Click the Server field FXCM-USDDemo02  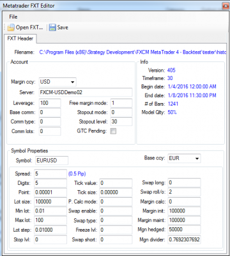click(86, 92)
